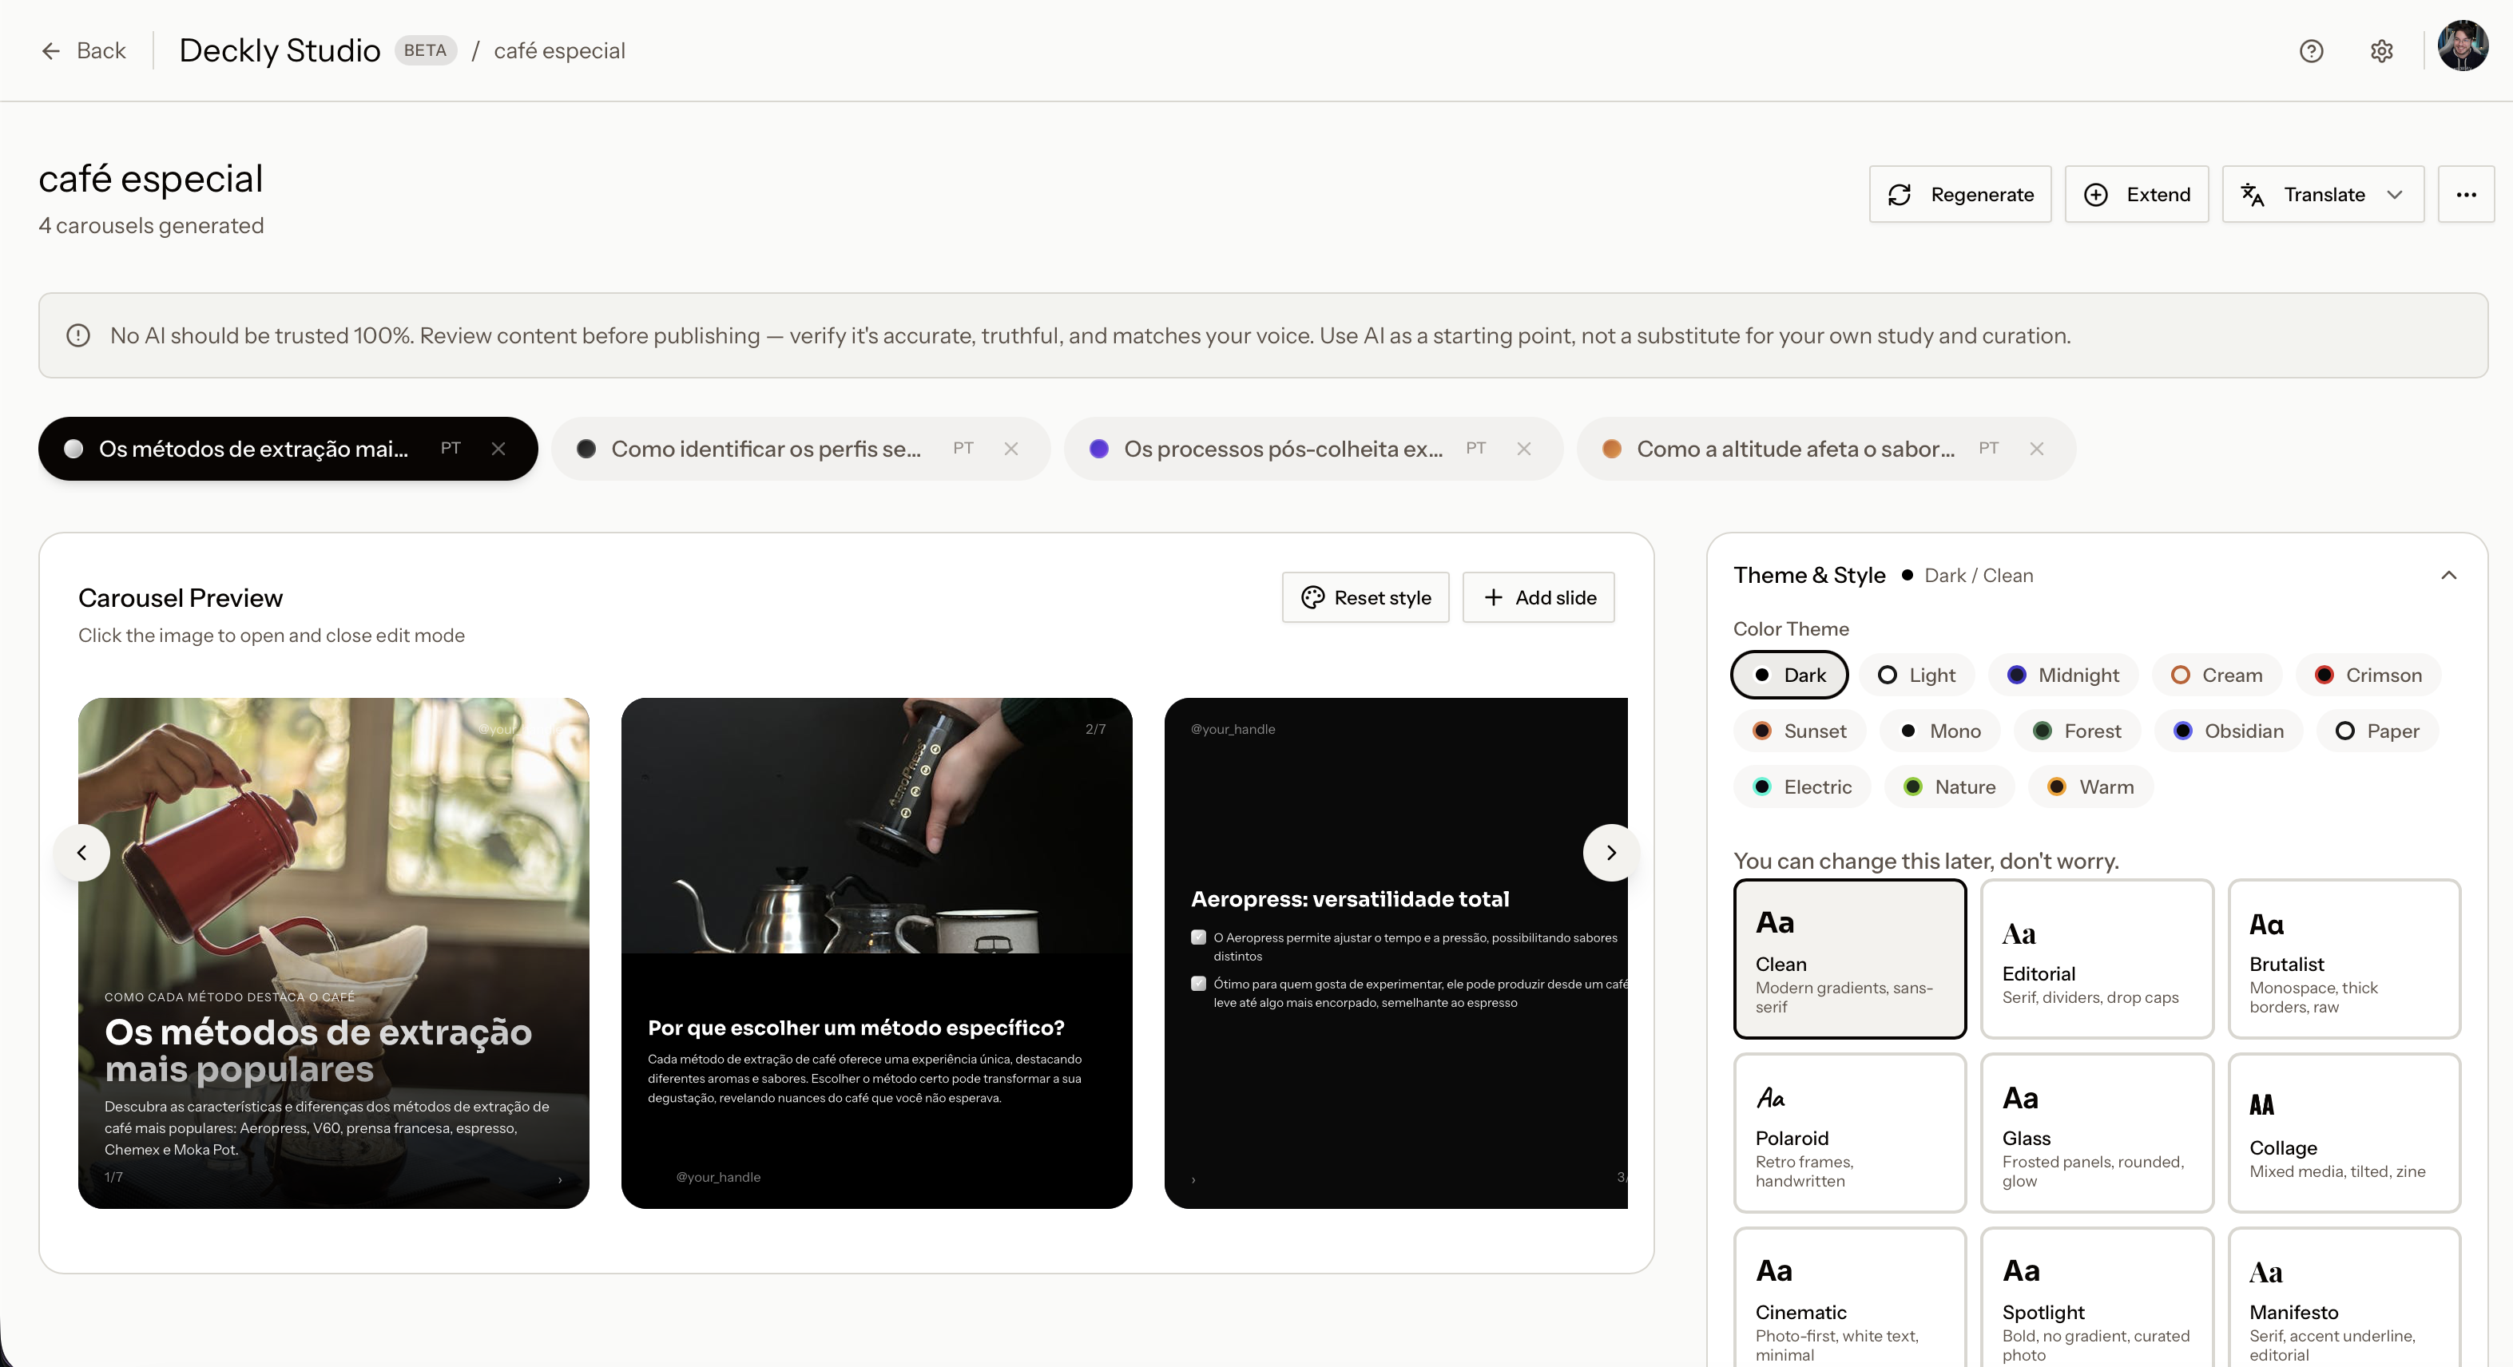
Task: Collapse the Theme & Style panel chevron
Action: 2447,575
